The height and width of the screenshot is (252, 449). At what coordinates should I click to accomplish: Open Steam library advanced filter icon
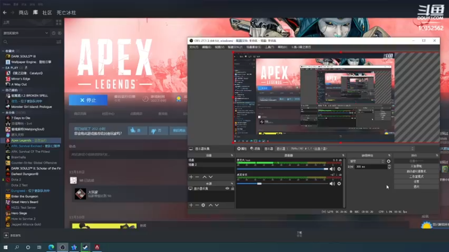pos(59,42)
